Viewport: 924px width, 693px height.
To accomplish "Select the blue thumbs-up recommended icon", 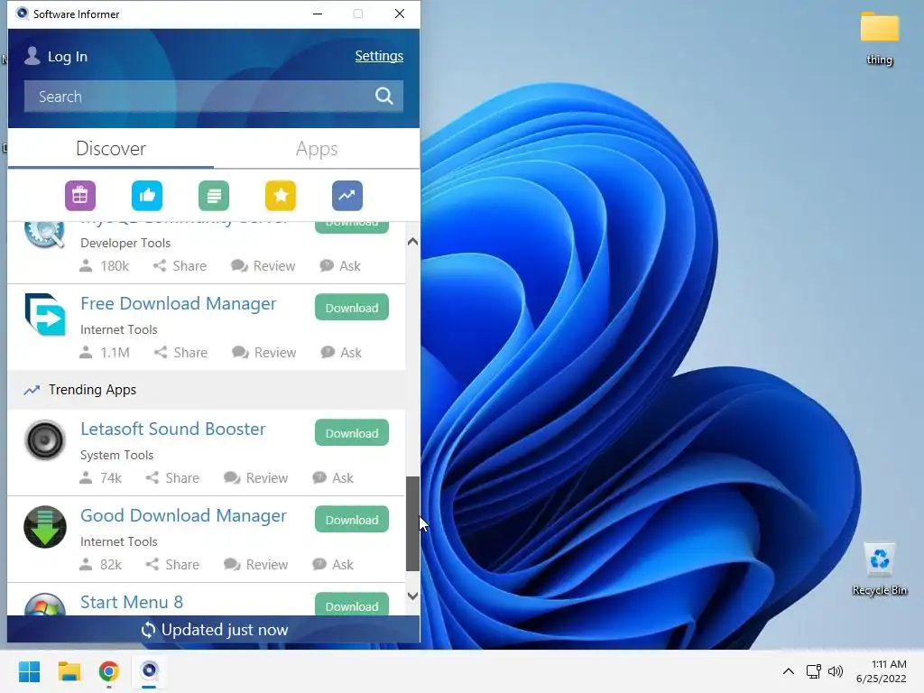I will (x=147, y=196).
